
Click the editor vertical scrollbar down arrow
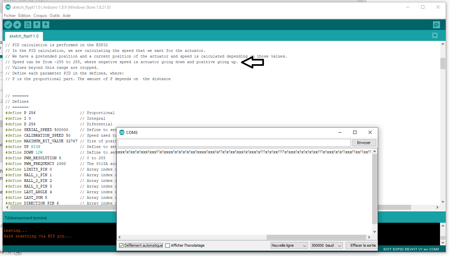pos(443,201)
